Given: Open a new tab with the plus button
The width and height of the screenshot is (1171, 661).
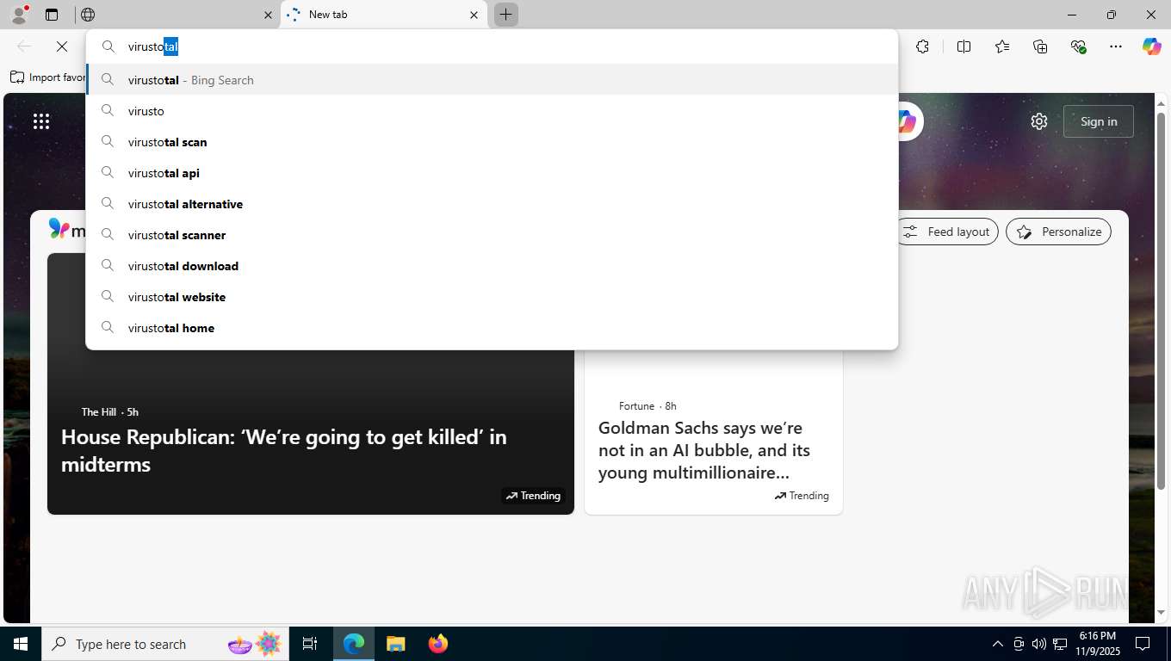Looking at the screenshot, I should 506,15.
